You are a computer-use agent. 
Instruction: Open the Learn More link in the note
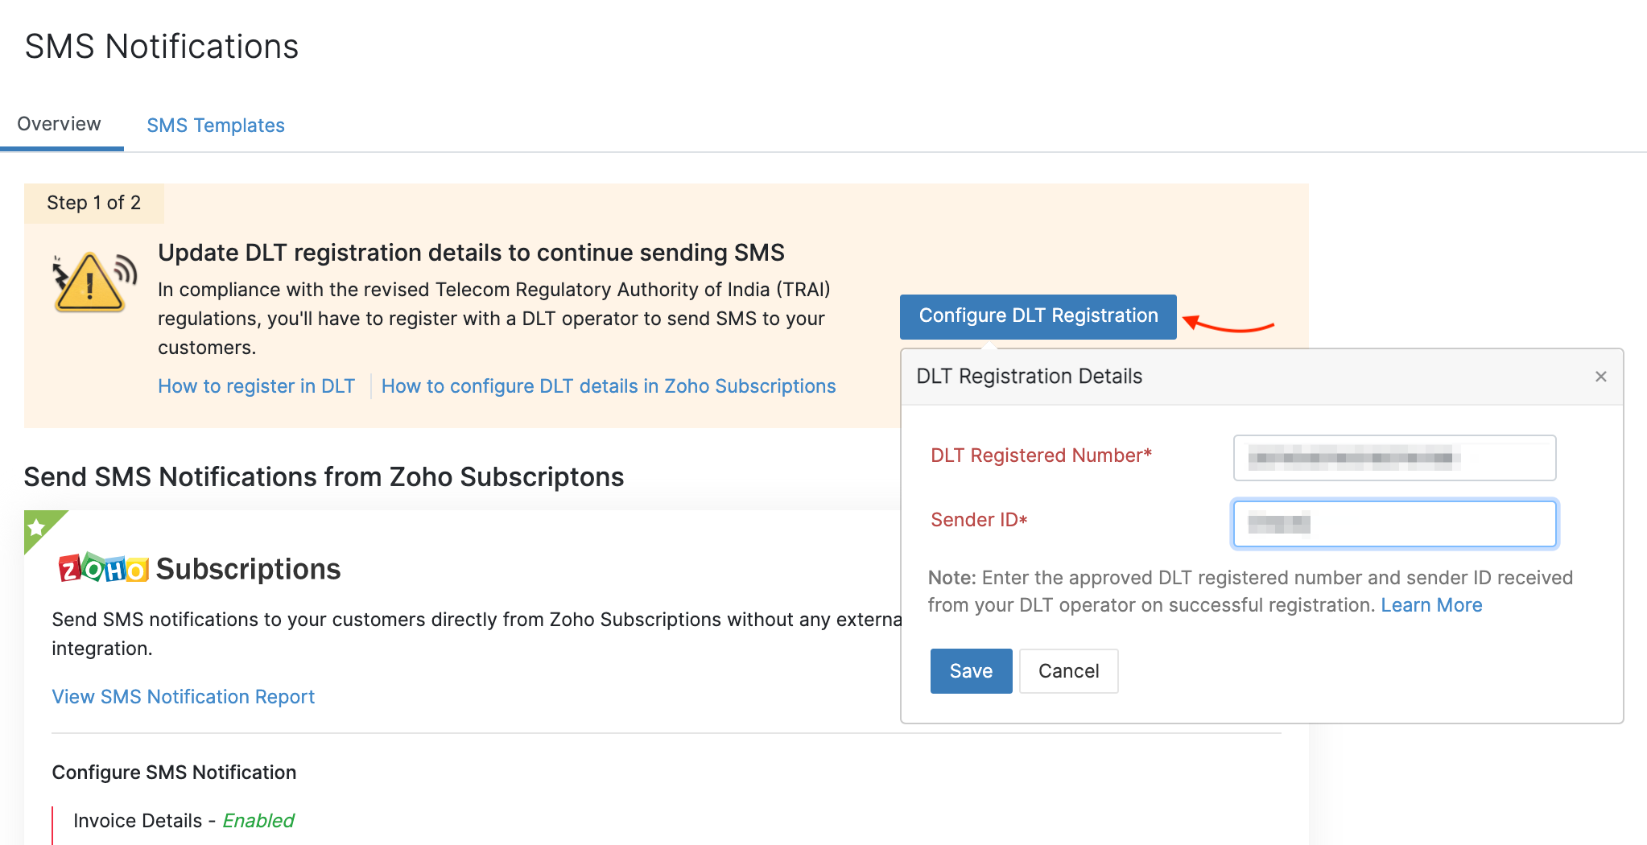tap(1431, 604)
